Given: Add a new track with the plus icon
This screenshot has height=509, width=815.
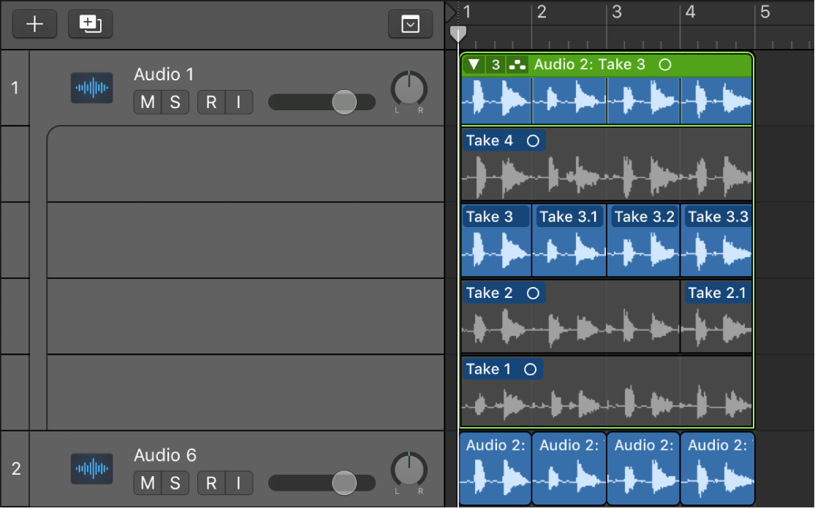Looking at the screenshot, I should (34, 23).
